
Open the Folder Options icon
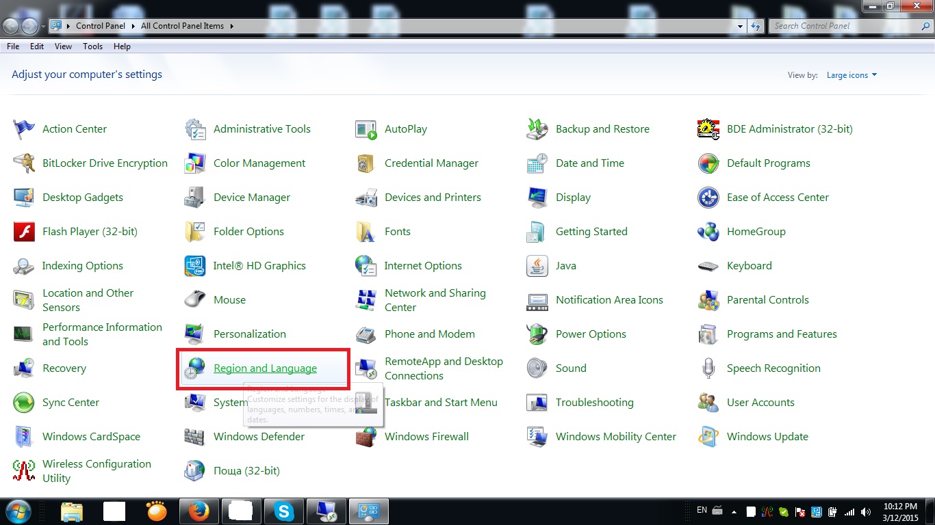(195, 231)
